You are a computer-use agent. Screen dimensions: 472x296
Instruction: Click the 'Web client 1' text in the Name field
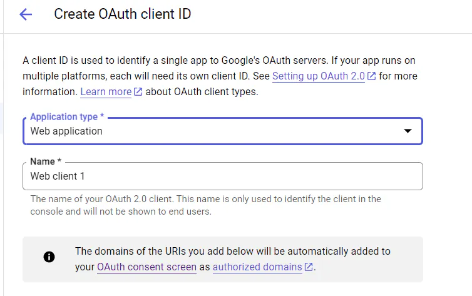(58, 176)
